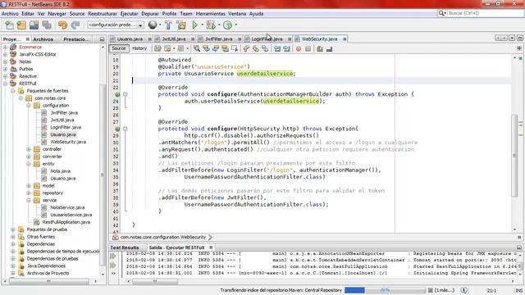Open Profile Project dropdown arrow
Screen dimensions: 525x295
pos(236,25)
